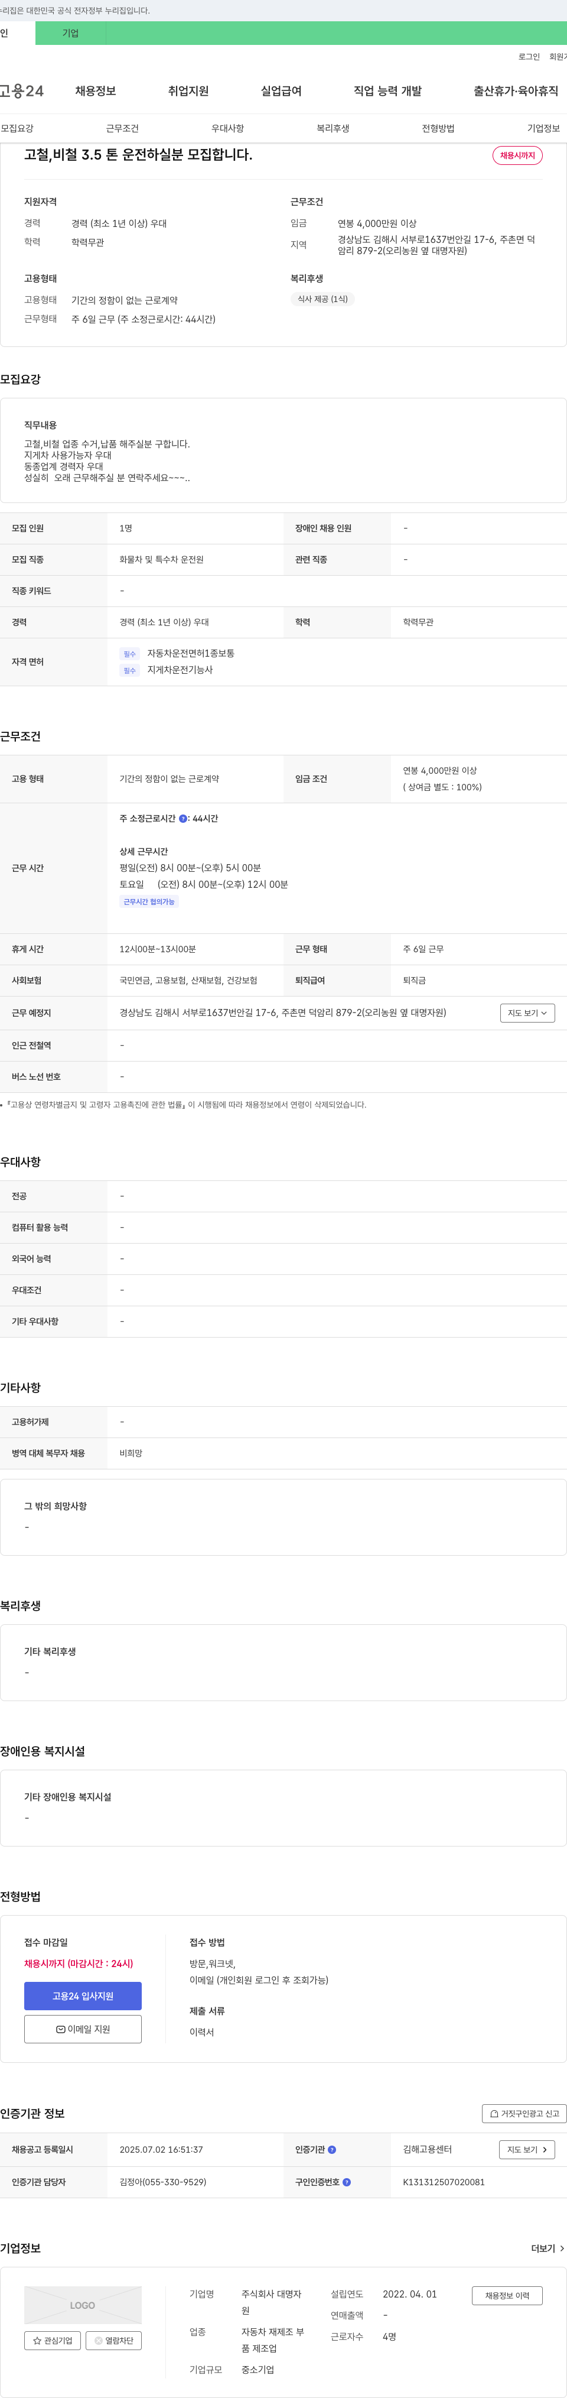The height and width of the screenshot is (2398, 567).
Task: Click 이메일 지원 button
Action: click(83, 2029)
